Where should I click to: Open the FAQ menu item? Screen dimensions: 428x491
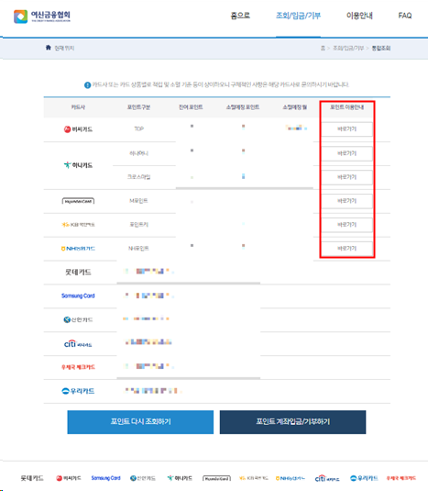pos(405,16)
